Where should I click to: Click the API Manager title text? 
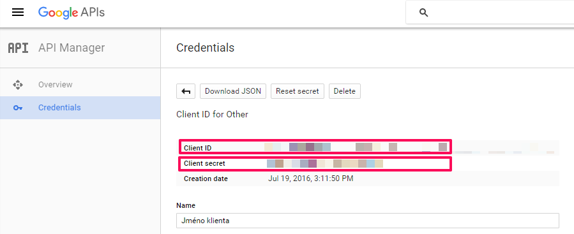coord(72,48)
